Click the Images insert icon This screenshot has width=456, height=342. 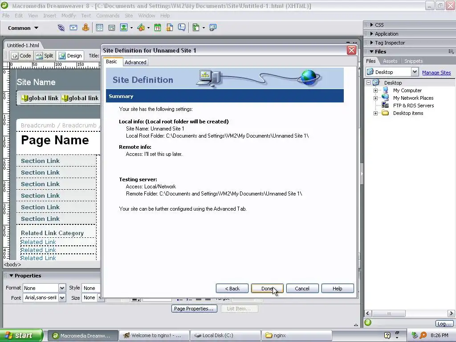124,28
